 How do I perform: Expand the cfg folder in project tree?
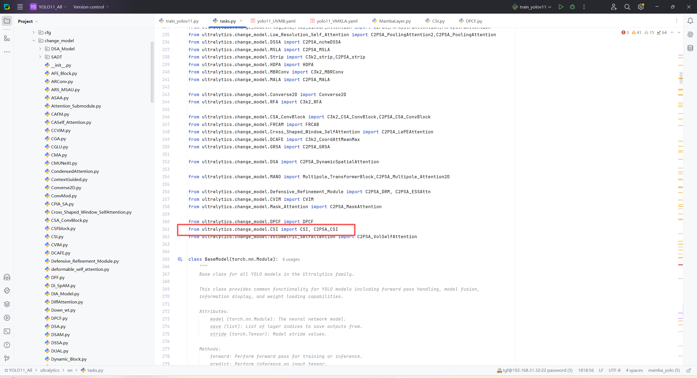point(33,32)
